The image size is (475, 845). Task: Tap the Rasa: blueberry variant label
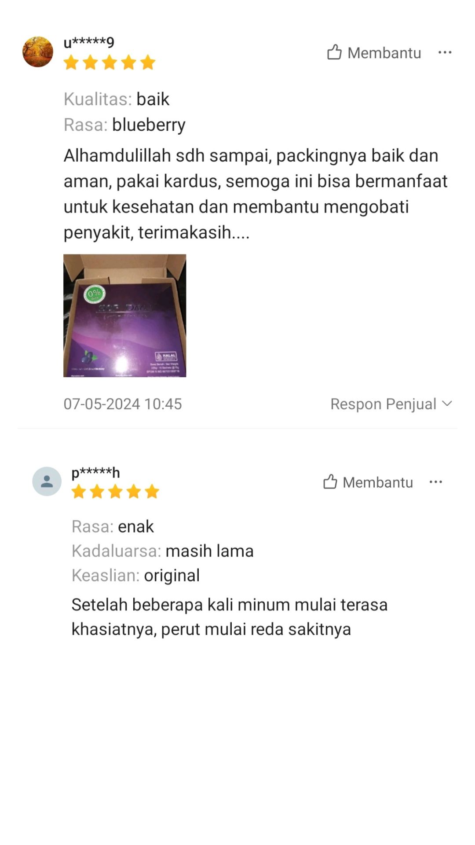[124, 125]
